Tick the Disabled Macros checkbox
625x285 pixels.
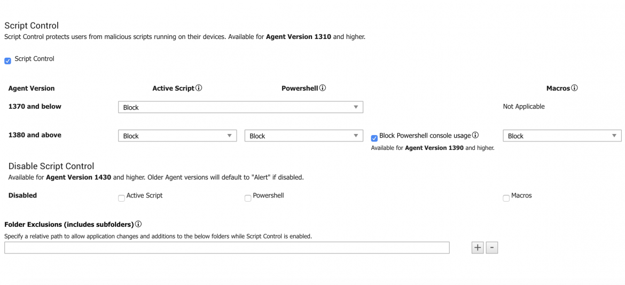[506, 199]
